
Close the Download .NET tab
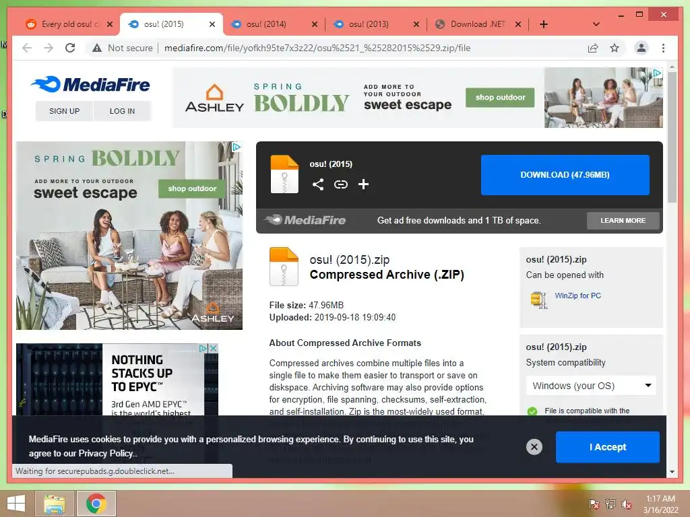point(518,24)
